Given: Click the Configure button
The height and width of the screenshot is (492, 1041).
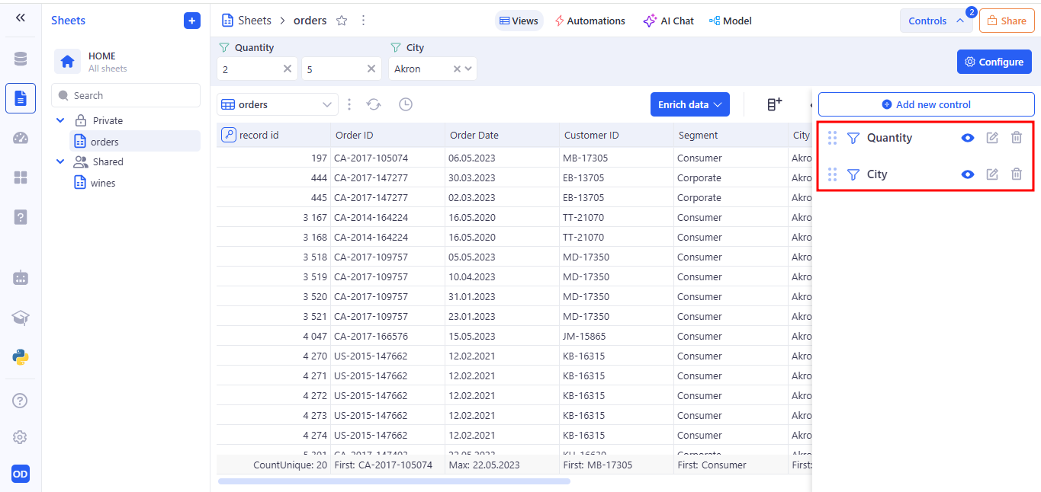Looking at the screenshot, I should coord(994,62).
